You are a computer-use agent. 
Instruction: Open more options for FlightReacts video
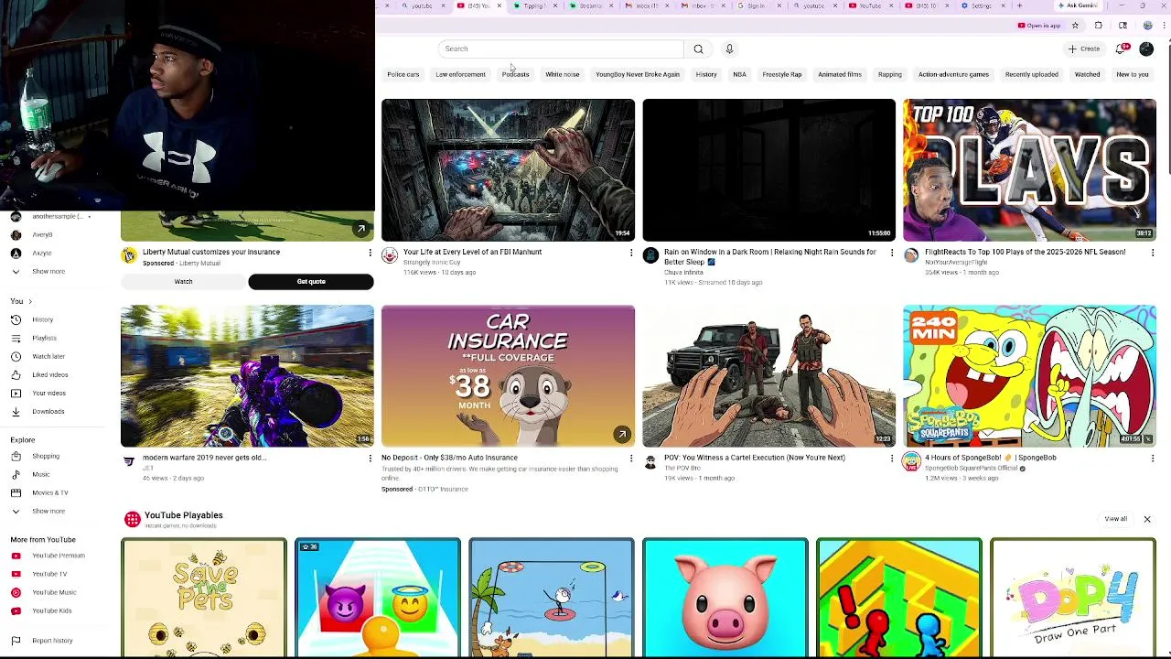point(1152,253)
